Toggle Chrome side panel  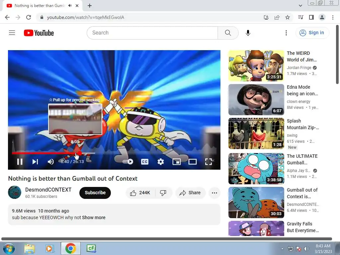click(311, 17)
